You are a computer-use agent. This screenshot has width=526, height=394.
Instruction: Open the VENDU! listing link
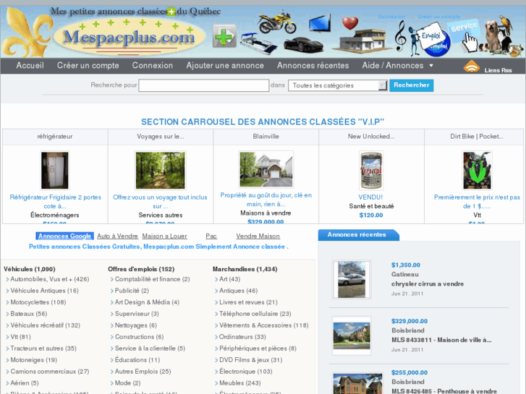[x=370, y=197]
